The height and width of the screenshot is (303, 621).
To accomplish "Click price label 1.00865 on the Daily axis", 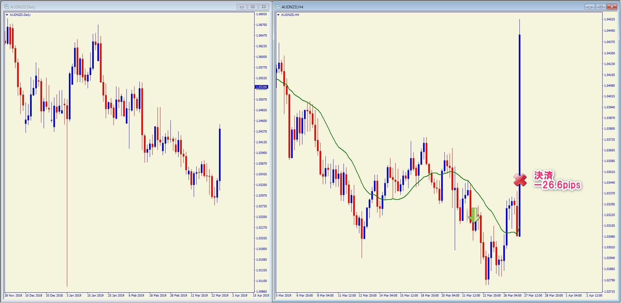I will pos(261,292).
